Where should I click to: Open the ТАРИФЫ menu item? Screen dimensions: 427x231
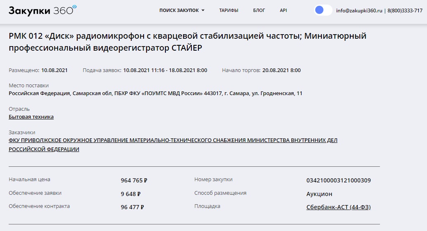(229, 10)
